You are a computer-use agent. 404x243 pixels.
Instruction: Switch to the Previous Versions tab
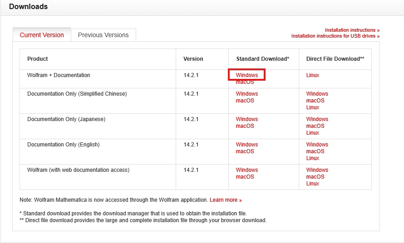[103, 35]
